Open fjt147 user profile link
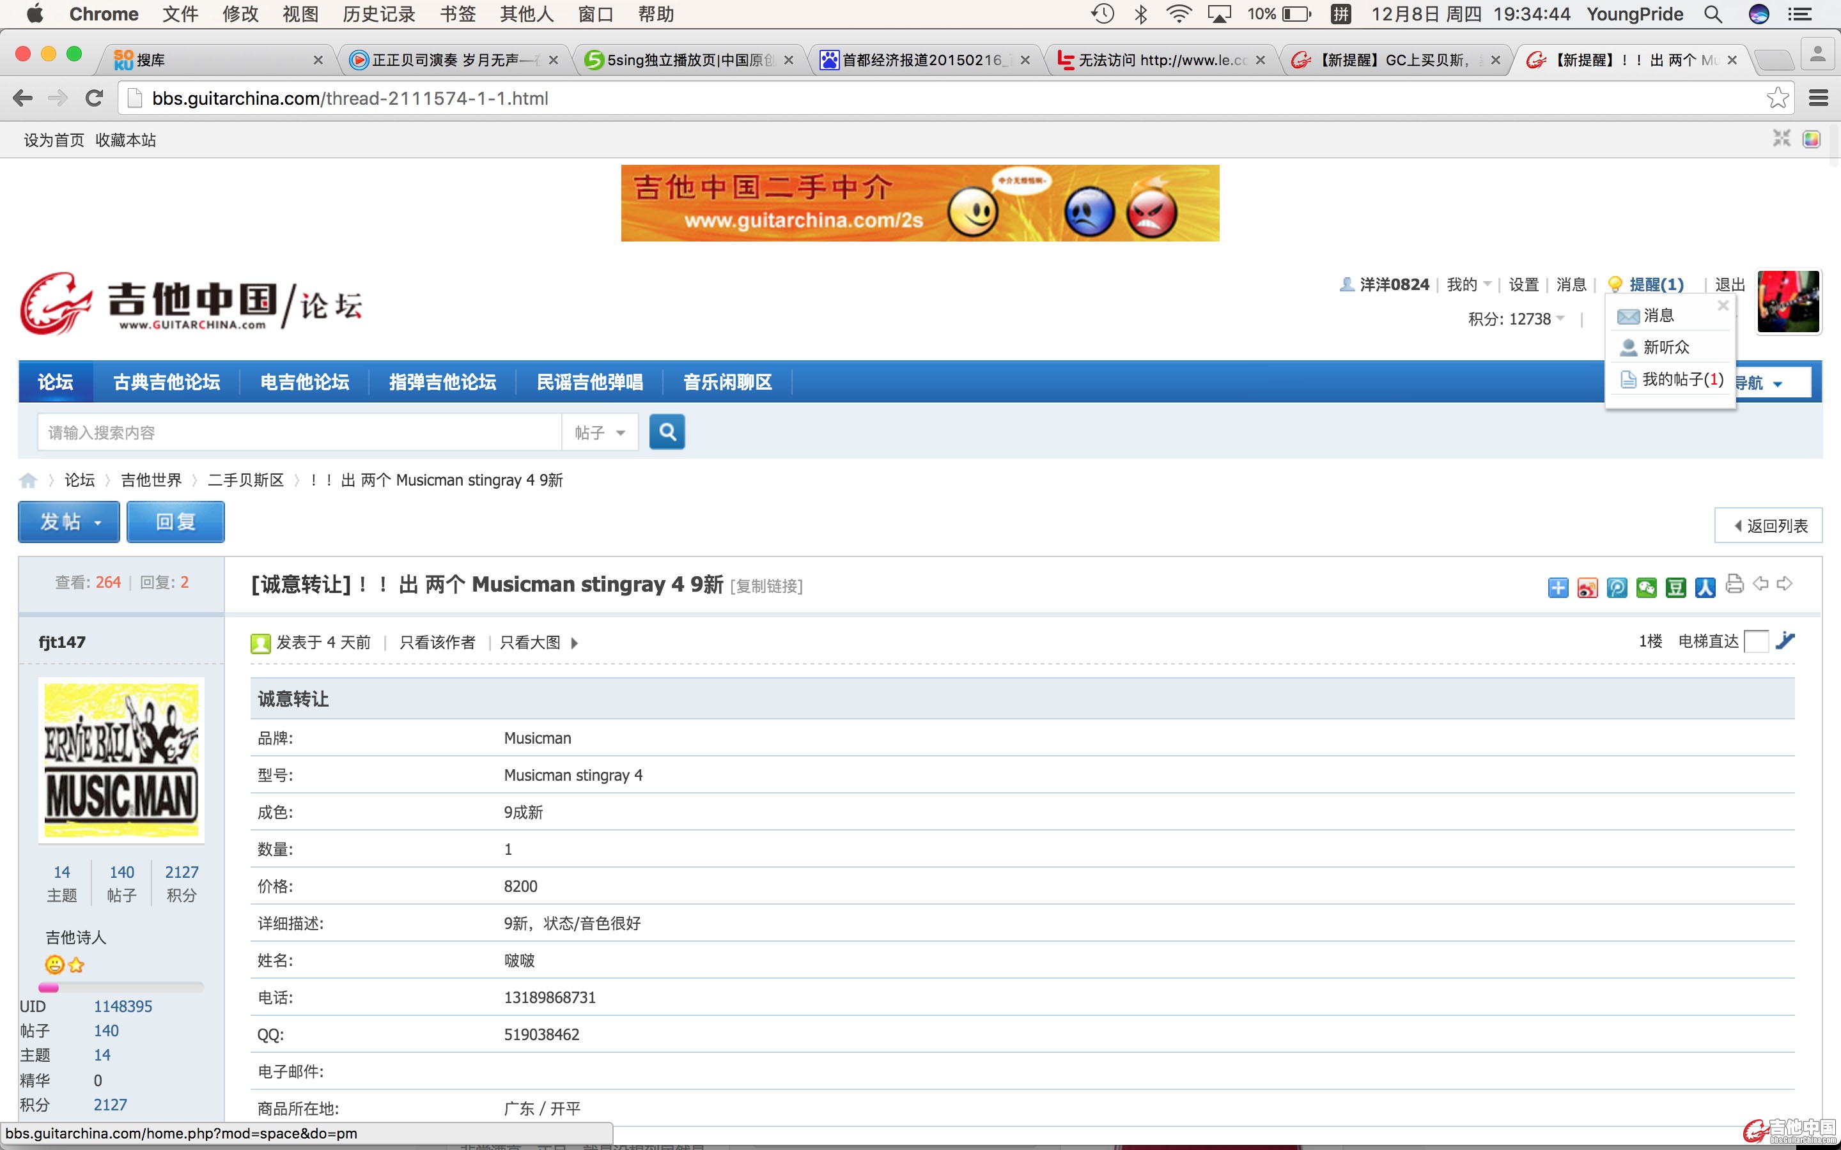This screenshot has width=1841, height=1150. point(63,642)
